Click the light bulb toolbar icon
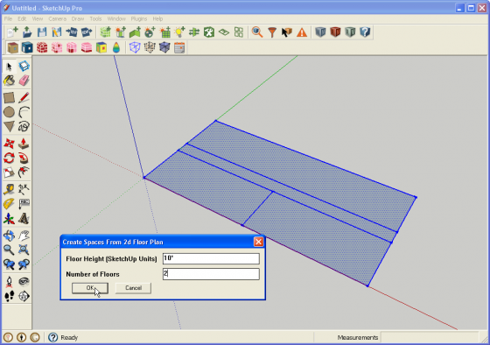Viewport: 490px width, 345px height. [x=179, y=32]
